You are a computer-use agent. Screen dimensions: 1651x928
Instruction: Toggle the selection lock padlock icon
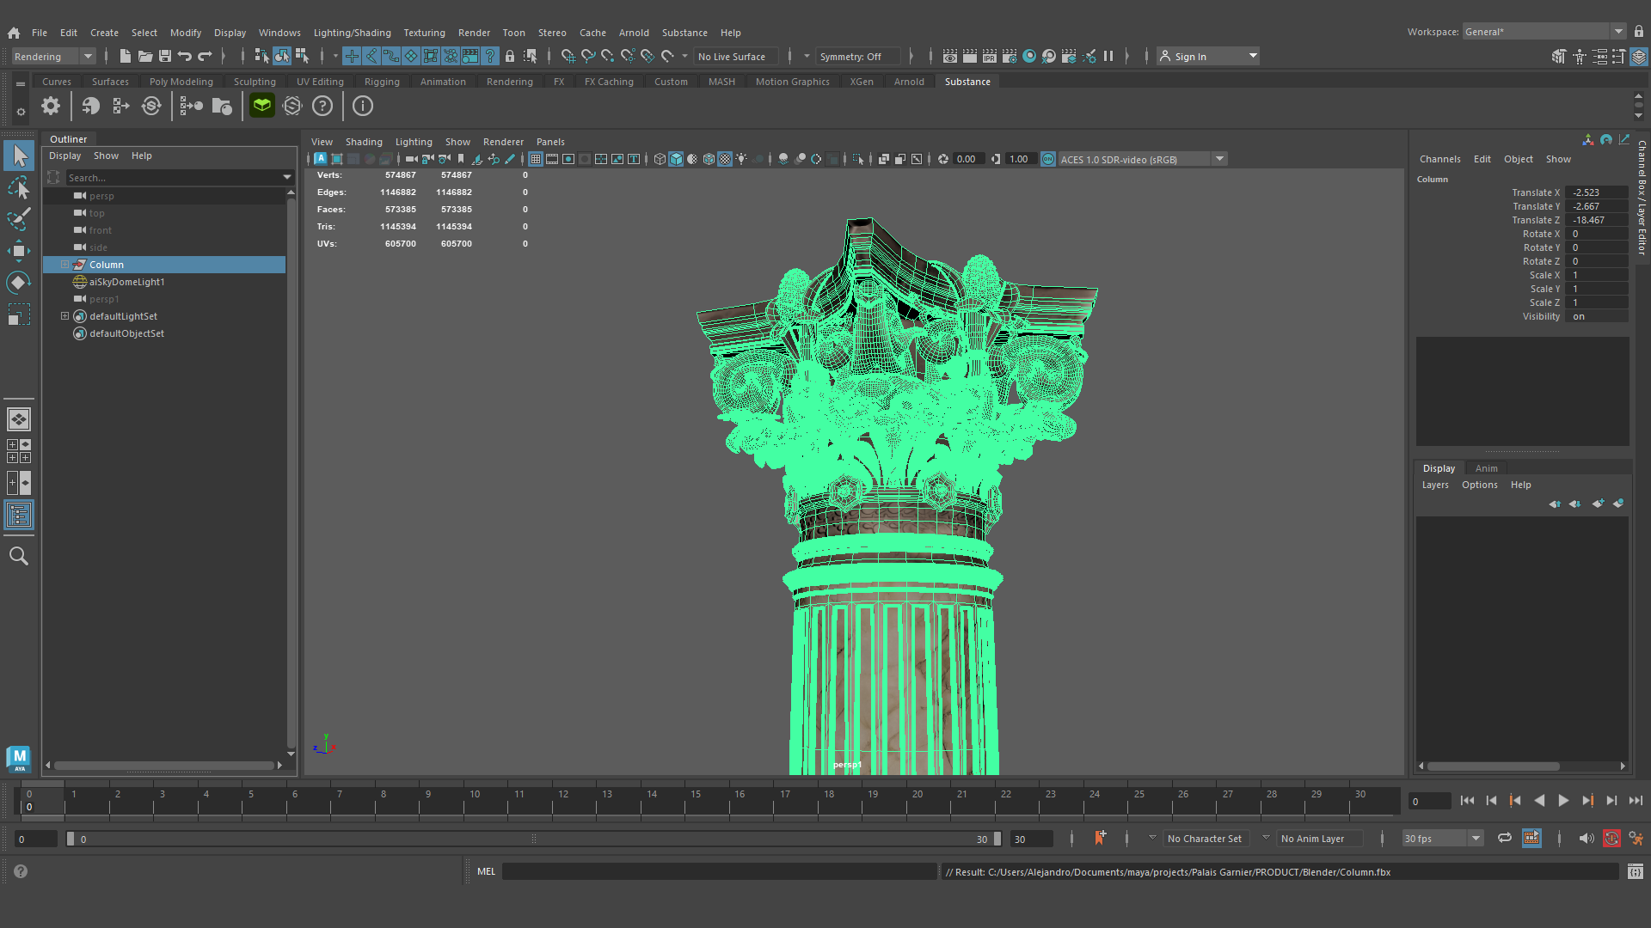point(510,56)
